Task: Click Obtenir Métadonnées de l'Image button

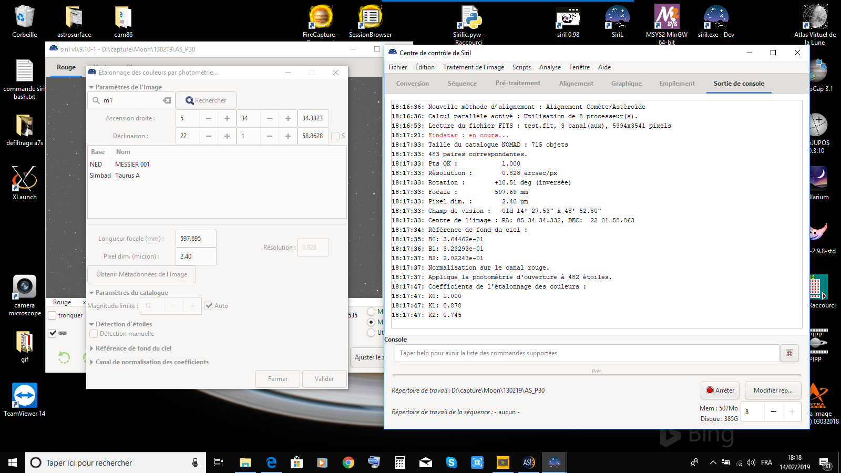Action: [141, 274]
